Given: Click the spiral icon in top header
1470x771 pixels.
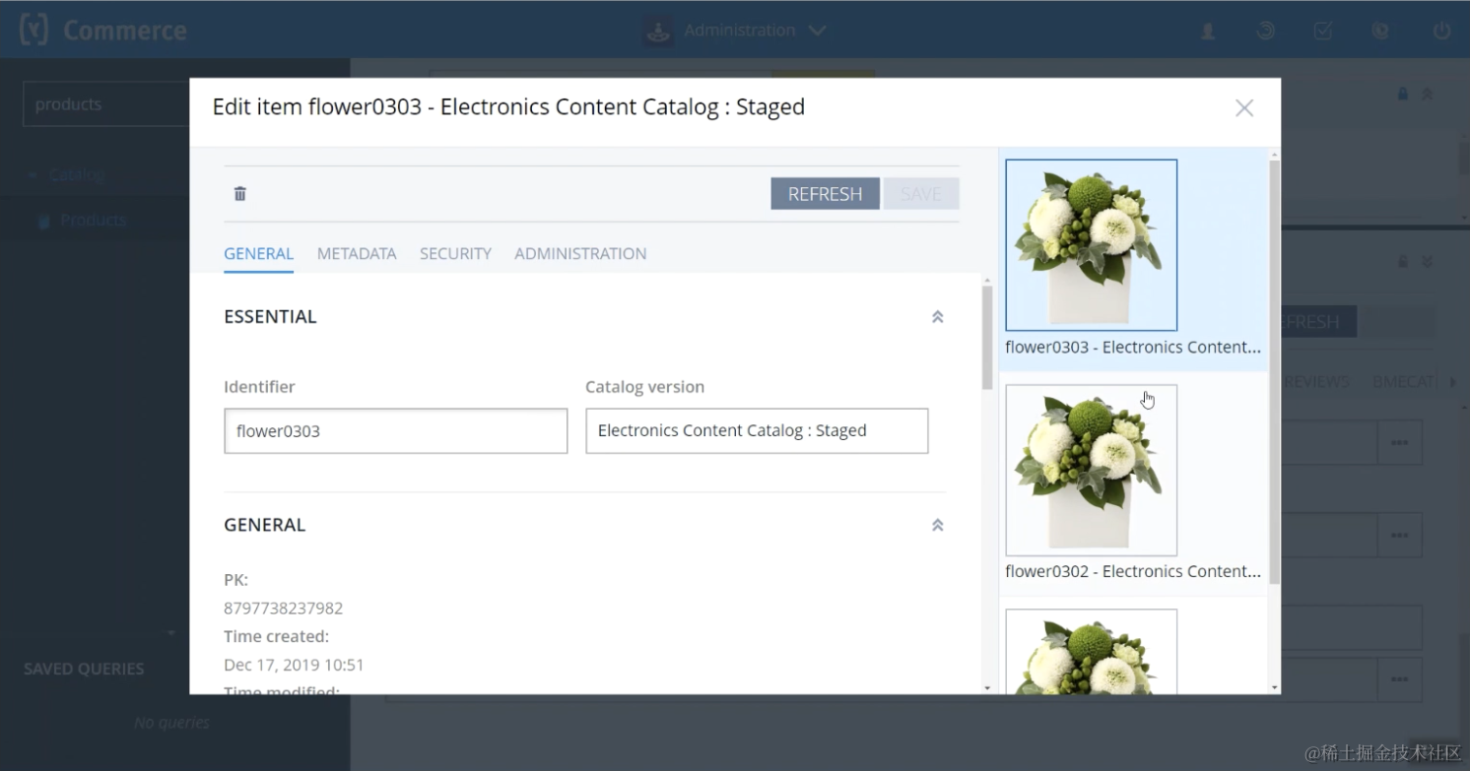Looking at the screenshot, I should click(1266, 31).
